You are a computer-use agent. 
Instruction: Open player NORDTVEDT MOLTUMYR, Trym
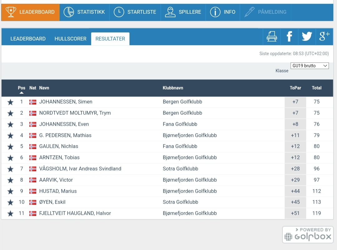[x=75, y=113]
